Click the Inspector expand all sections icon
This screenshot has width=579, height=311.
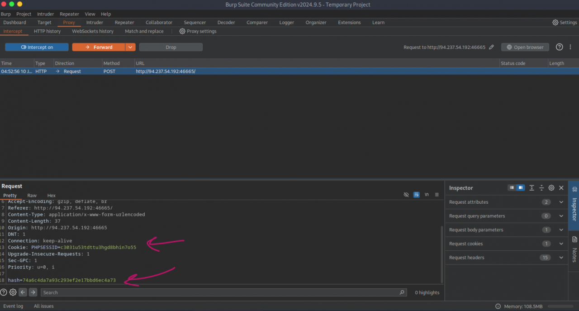(532, 187)
